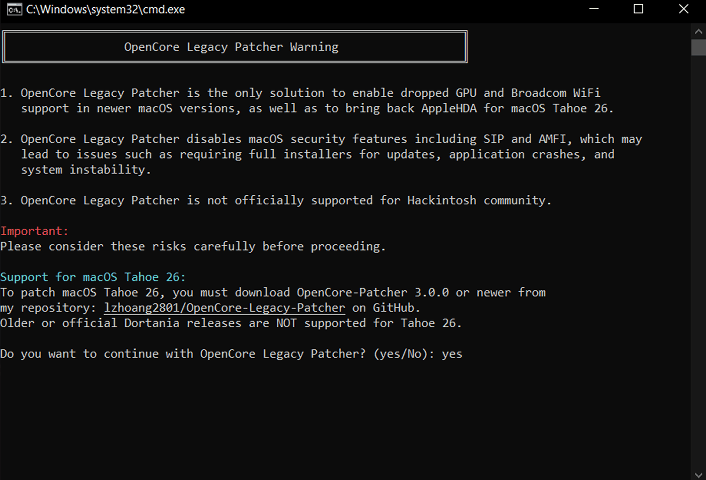Click the line about Hackintosh community support
The height and width of the screenshot is (480, 706).
pos(276,200)
